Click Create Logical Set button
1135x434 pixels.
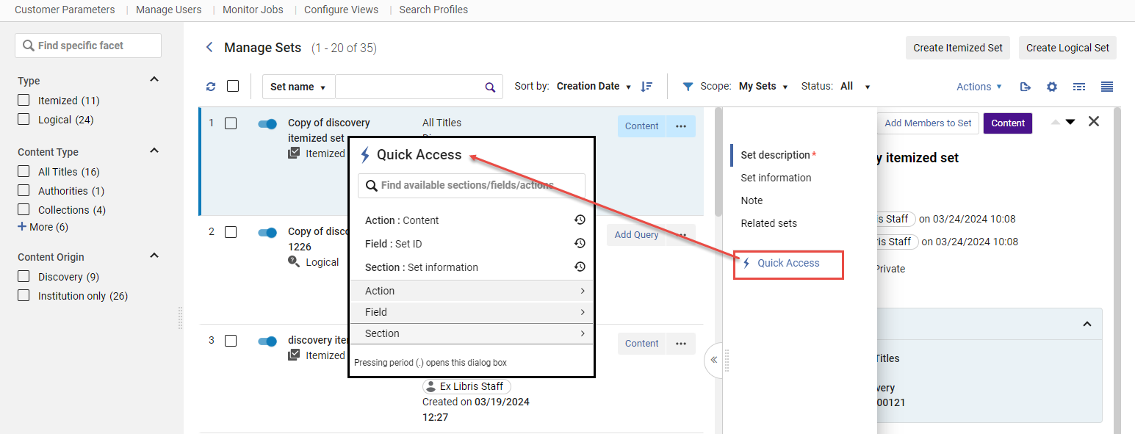(x=1067, y=48)
